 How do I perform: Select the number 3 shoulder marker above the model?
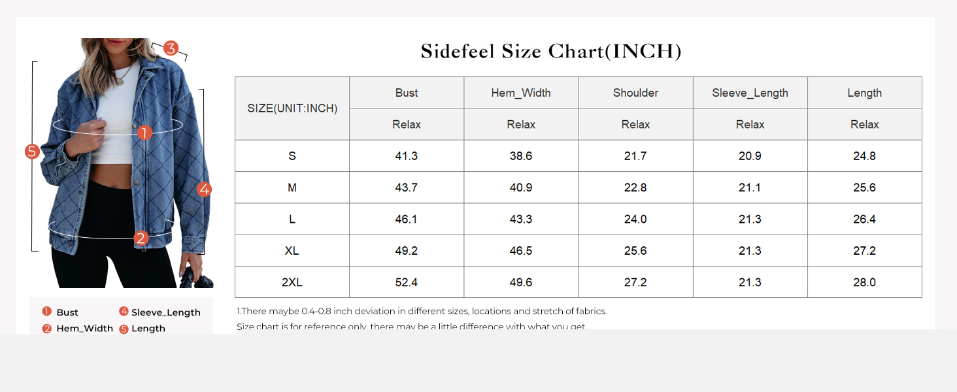pos(171,48)
